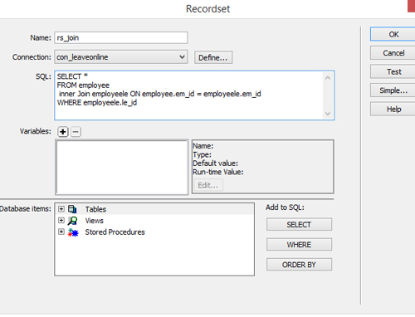Remove variable with the minus button
The width and height of the screenshot is (415, 317).
pyautogui.click(x=76, y=132)
